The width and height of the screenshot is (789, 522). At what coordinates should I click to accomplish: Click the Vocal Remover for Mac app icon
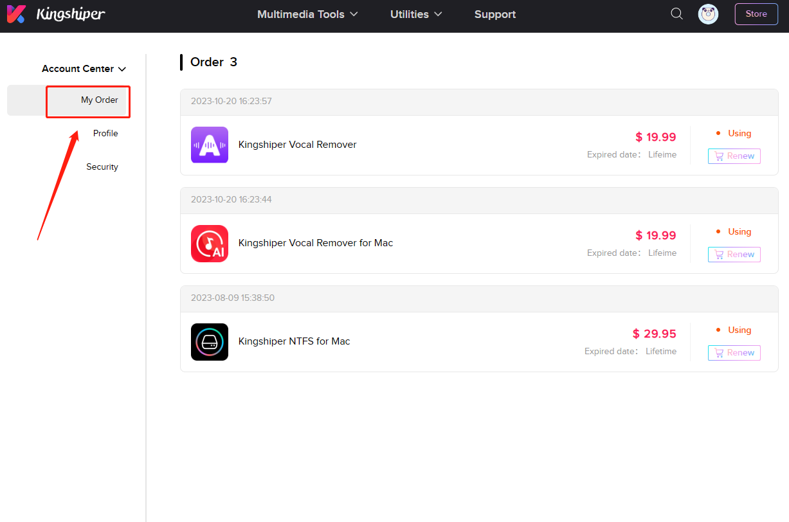coord(210,243)
